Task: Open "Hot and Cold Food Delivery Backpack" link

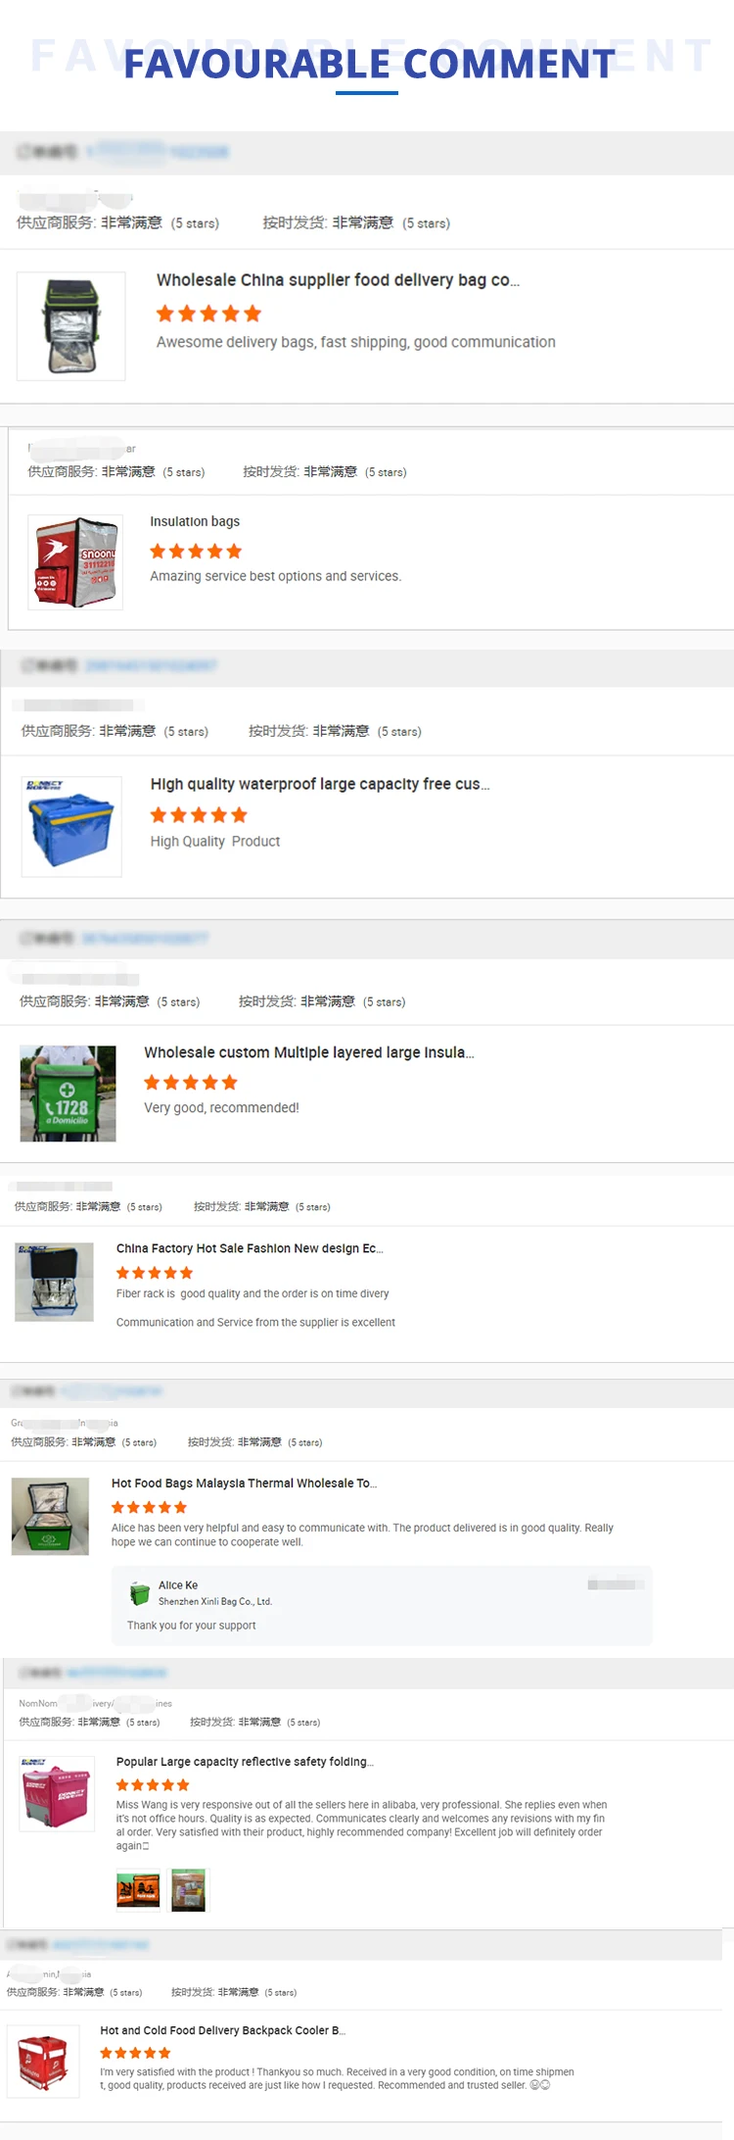Action: click(x=223, y=2030)
